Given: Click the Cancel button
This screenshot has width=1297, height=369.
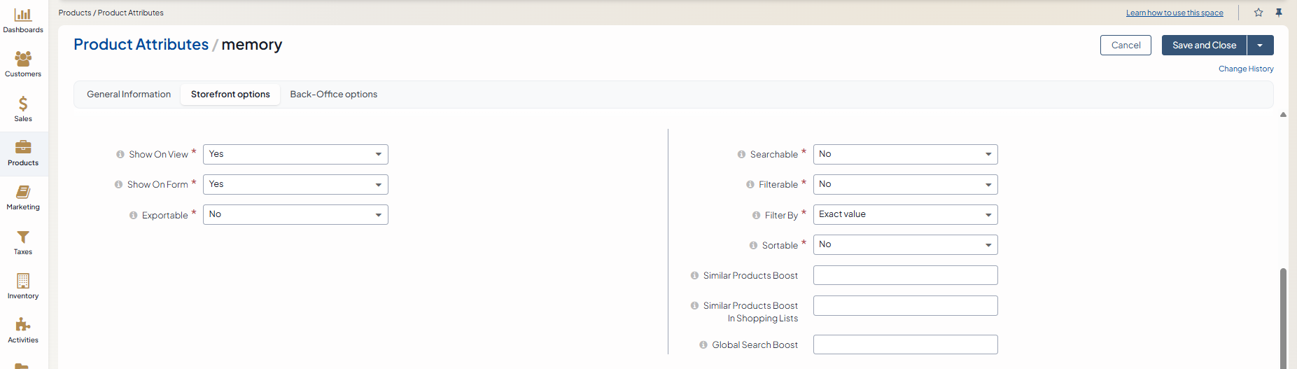Looking at the screenshot, I should click(1126, 46).
